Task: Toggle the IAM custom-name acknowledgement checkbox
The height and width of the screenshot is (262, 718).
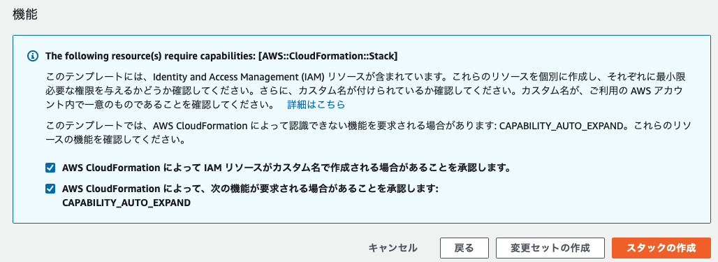Action: point(50,168)
